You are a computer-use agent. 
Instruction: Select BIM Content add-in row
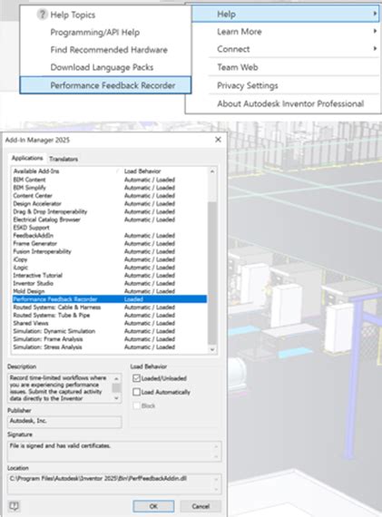click(110, 180)
